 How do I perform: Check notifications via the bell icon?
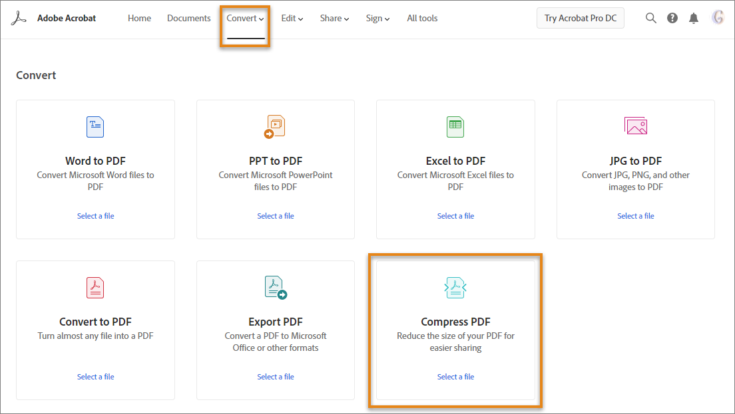coord(693,18)
